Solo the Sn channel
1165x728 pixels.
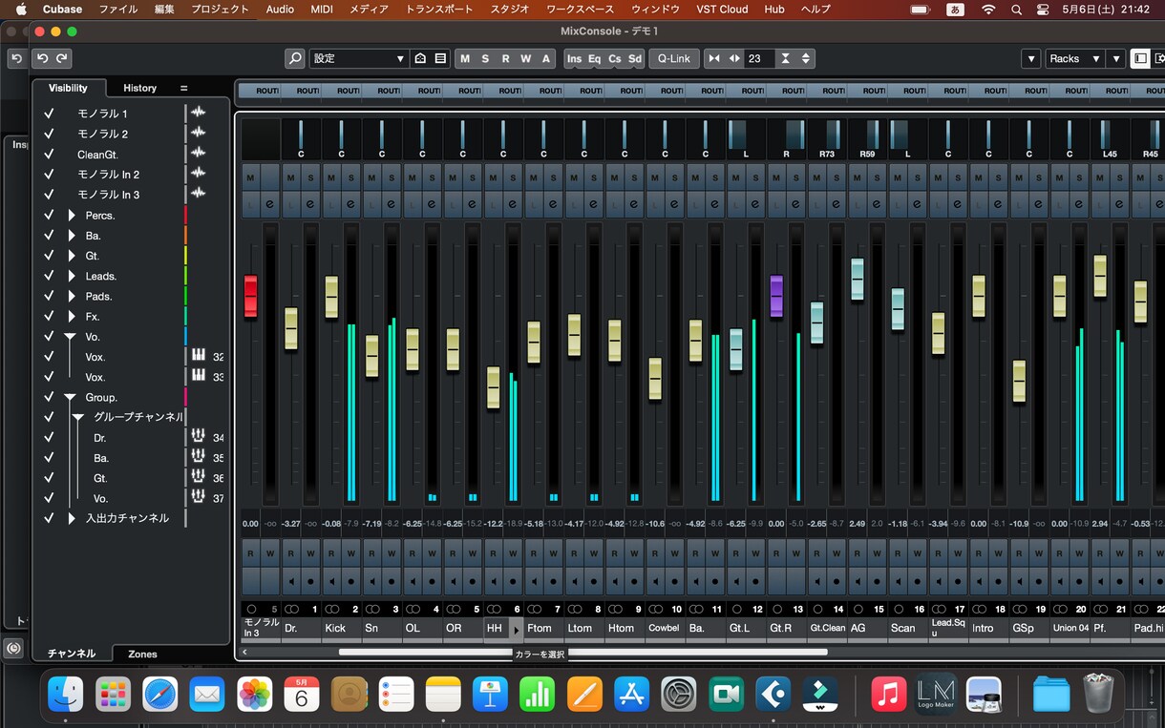point(392,177)
